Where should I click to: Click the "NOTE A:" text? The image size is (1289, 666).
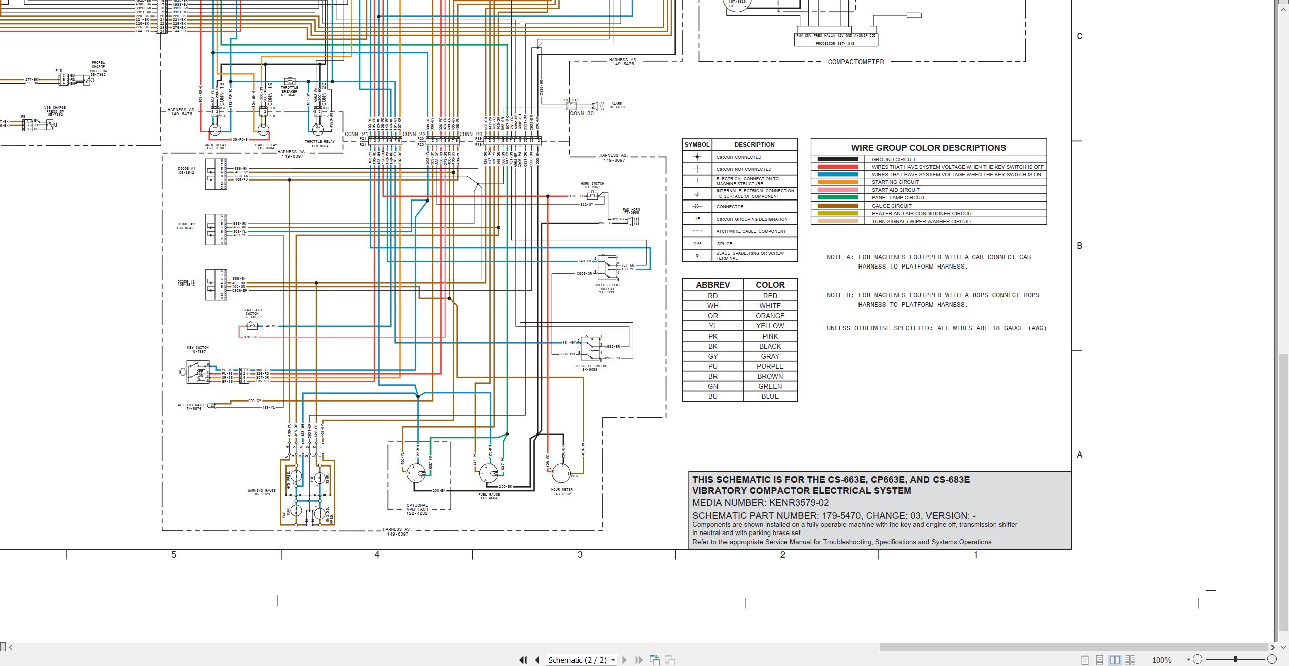pyautogui.click(x=840, y=257)
